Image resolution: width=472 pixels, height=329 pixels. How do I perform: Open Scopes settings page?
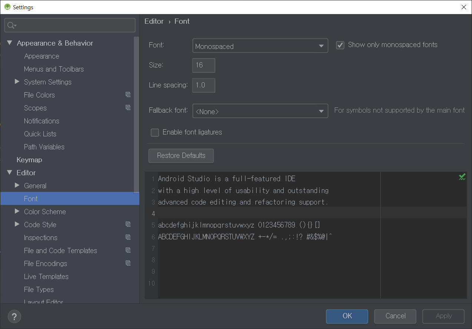tap(35, 108)
